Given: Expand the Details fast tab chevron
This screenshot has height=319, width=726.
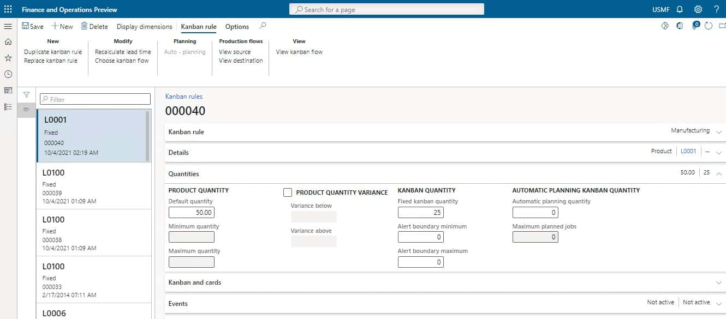Looking at the screenshot, I should click(x=718, y=153).
